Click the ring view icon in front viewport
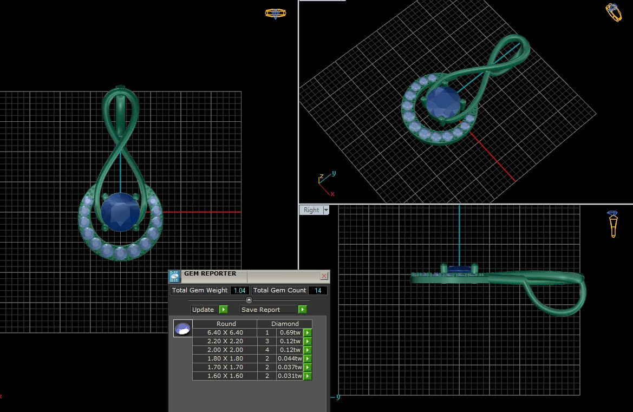This screenshot has height=412, width=633. [x=275, y=13]
